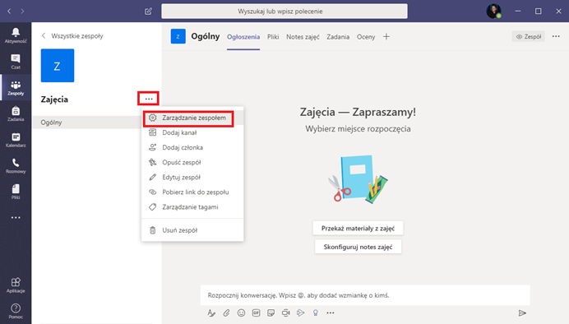Open the Aktywność activity feed
569x324 pixels.
point(16,35)
